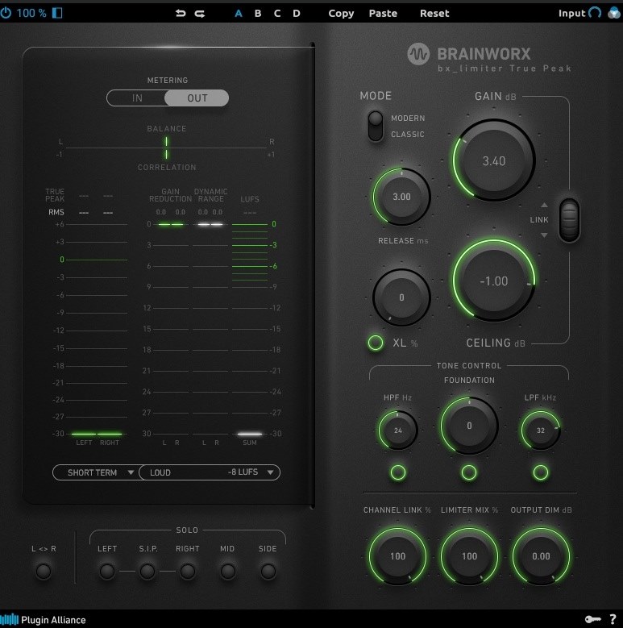The height and width of the screenshot is (628, 623).
Task: Solo the MID signal
Action: pyautogui.click(x=228, y=571)
